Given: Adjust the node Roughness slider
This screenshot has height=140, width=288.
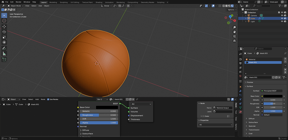Looking at the screenshot, I should coord(99,115).
